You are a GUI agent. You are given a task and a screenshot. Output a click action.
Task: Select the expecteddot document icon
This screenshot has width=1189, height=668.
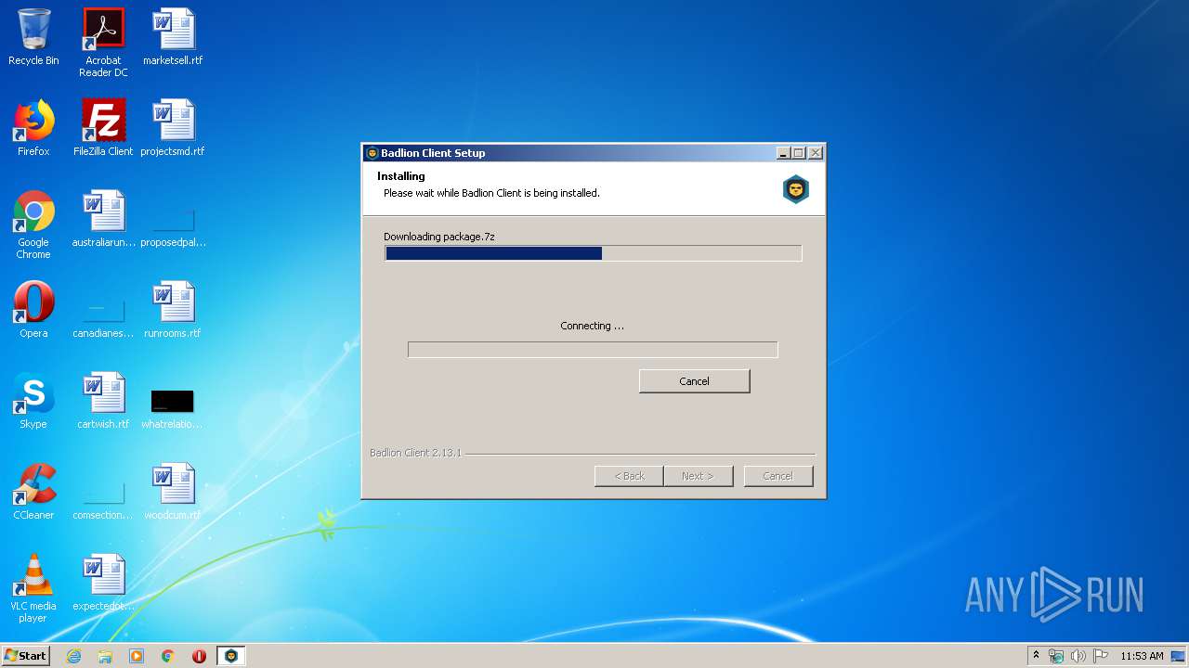[x=103, y=583]
